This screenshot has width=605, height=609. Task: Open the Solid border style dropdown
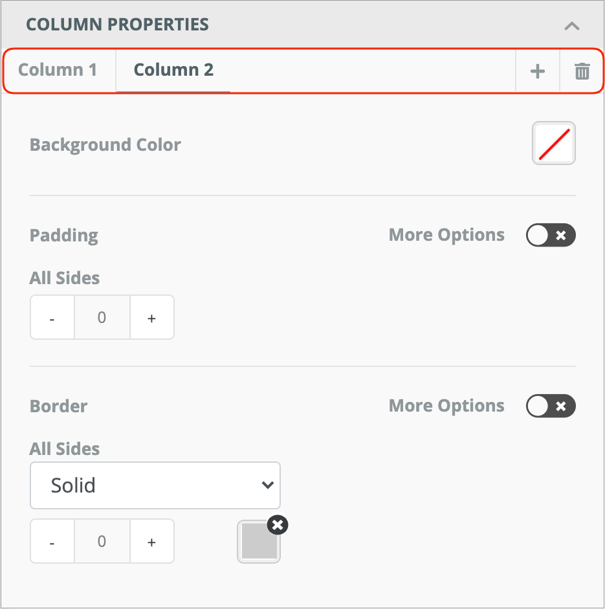[155, 485]
